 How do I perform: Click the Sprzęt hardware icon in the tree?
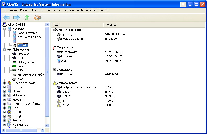coord(9,116)
